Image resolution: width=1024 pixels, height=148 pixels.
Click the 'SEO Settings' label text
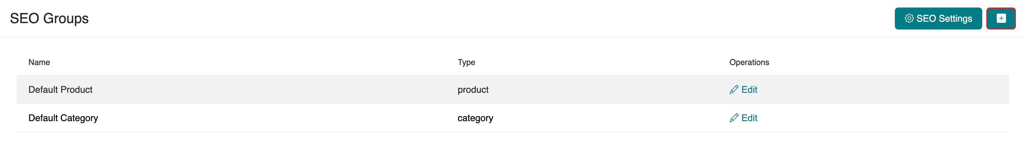point(944,18)
